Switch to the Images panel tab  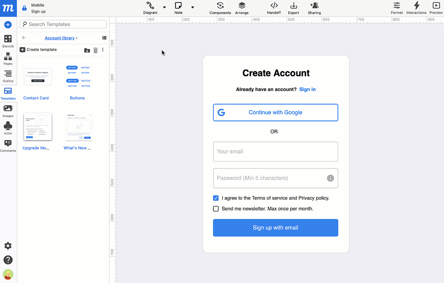(x=8, y=110)
